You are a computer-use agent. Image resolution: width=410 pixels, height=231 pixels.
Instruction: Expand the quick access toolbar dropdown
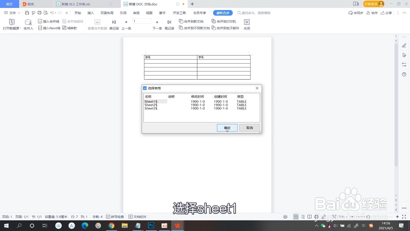coord(67,13)
